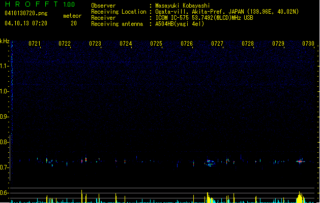Image resolution: width=320 pixels, height=203 pixels.
Task: Select the file name 0410130720.png
Action: pos(26,13)
